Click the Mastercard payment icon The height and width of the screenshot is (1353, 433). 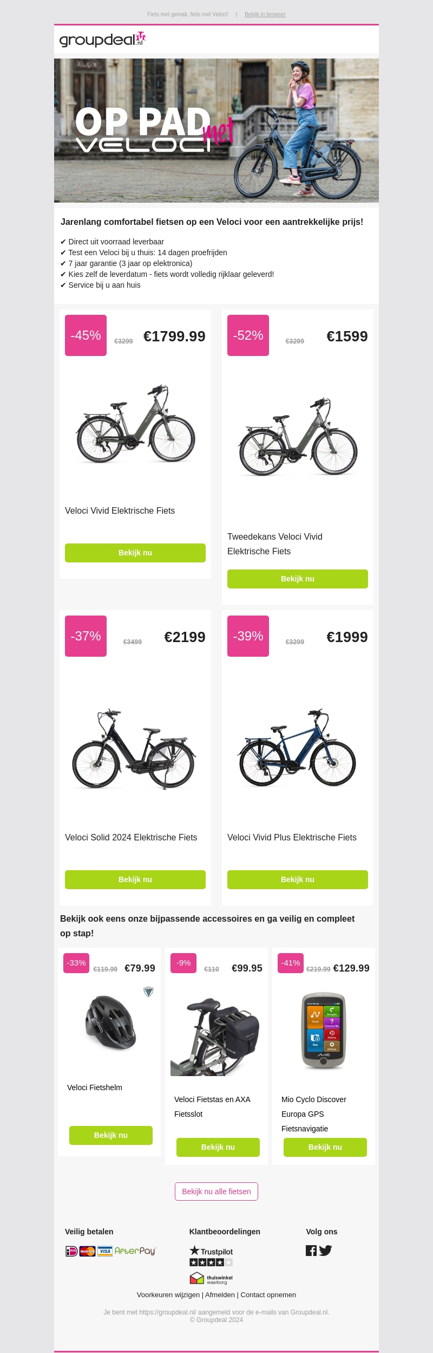pos(87,1251)
